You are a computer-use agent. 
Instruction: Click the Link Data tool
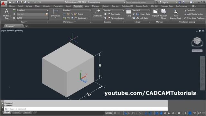coord(142,18)
